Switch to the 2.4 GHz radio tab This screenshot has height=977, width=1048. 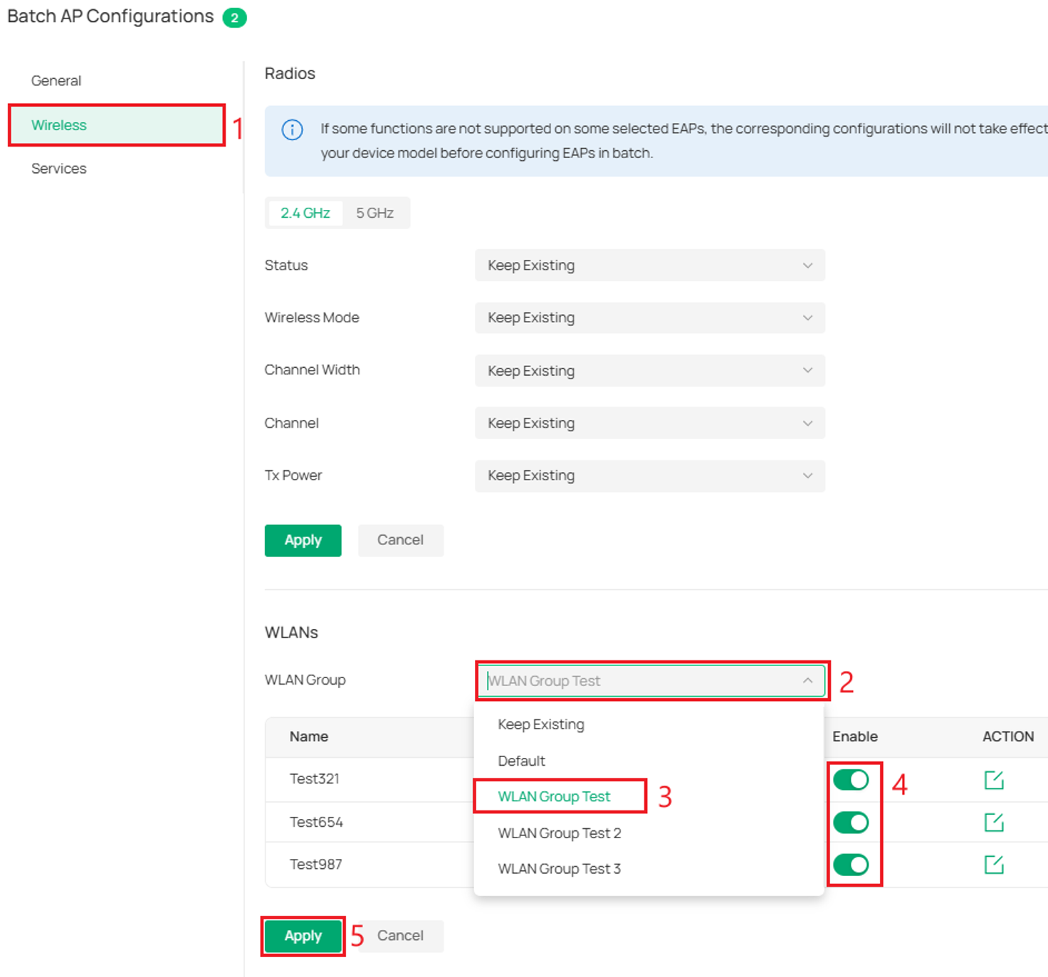tap(305, 213)
